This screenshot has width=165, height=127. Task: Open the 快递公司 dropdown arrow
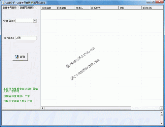(35, 21)
